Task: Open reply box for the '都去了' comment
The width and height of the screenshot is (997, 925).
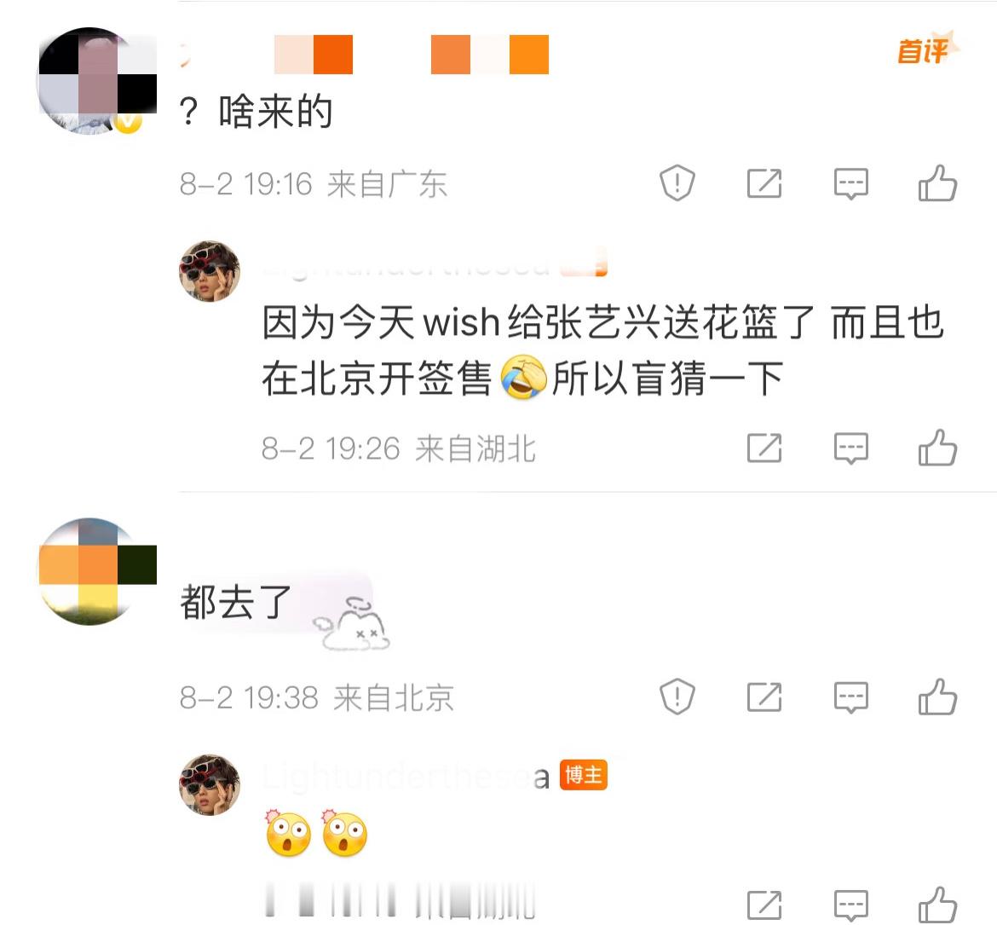Action: (850, 697)
